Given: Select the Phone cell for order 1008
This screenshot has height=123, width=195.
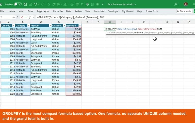Looking at the screenshot, I should 59,53.
